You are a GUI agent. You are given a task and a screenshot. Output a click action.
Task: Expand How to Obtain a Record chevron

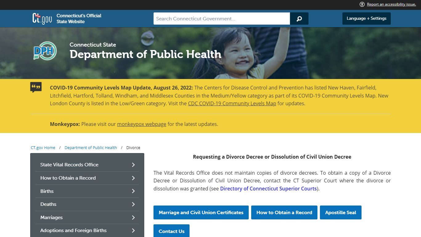tap(133, 178)
